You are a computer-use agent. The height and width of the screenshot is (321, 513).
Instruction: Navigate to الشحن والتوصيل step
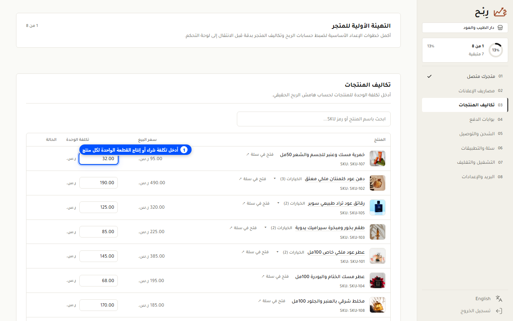point(465,134)
